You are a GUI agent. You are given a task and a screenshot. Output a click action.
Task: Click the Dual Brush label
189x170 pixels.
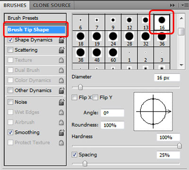(27, 70)
